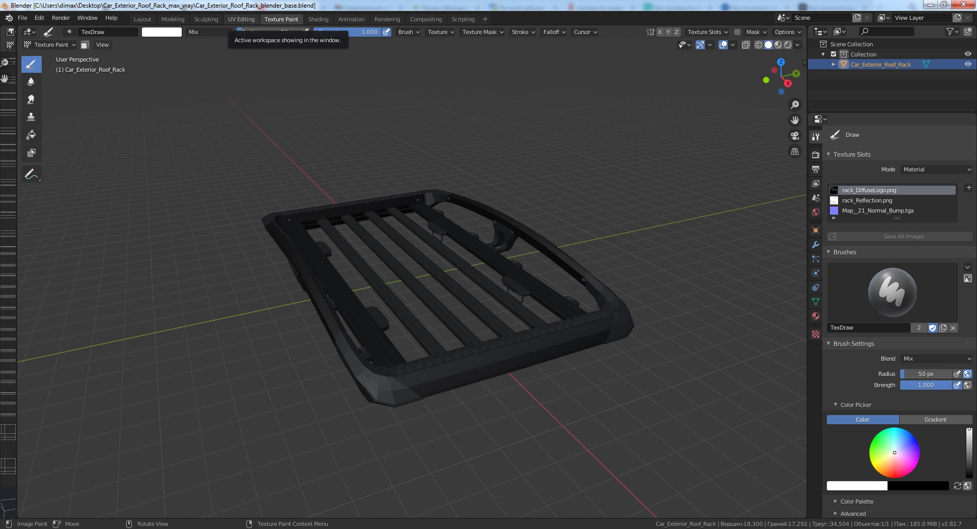Open the File menu
The width and height of the screenshot is (977, 529).
(x=22, y=18)
